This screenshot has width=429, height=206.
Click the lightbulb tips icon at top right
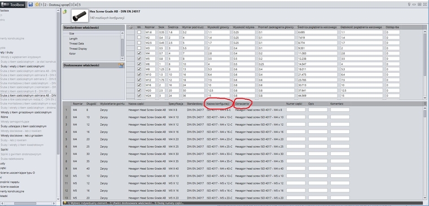409,5
